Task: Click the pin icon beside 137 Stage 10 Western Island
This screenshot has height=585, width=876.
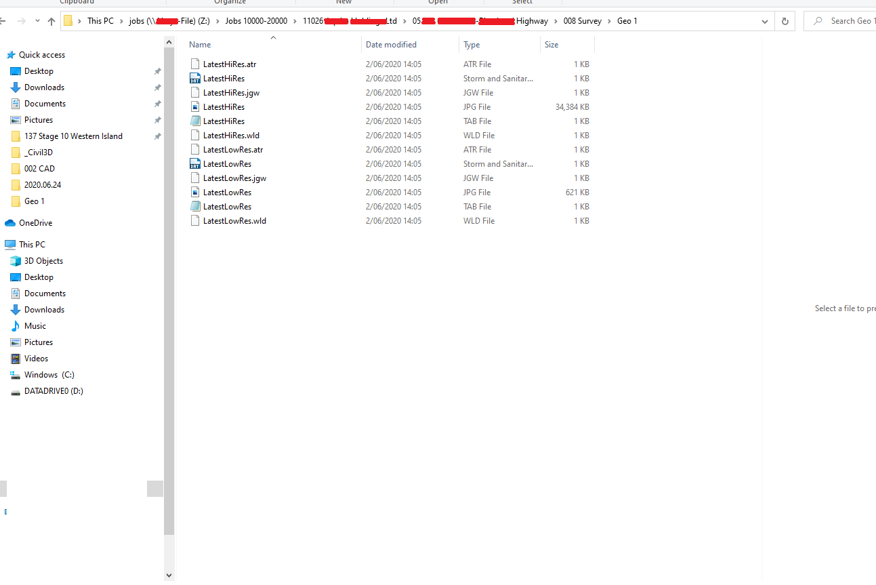Action: pyautogui.click(x=157, y=136)
